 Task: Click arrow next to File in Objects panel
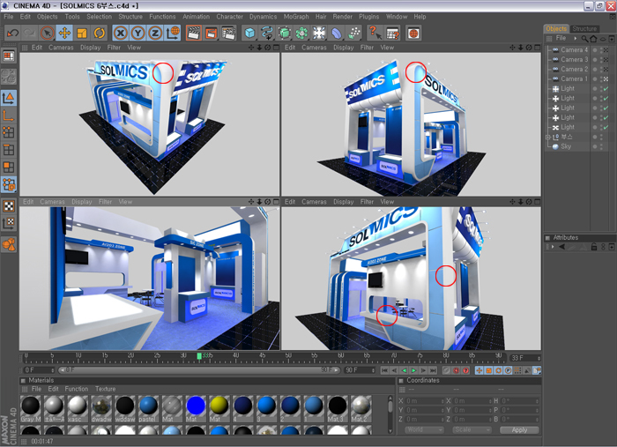pyautogui.click(x=575, y=38)
